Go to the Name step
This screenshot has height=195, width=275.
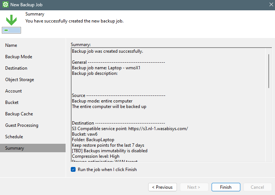[x=11, y=45]
